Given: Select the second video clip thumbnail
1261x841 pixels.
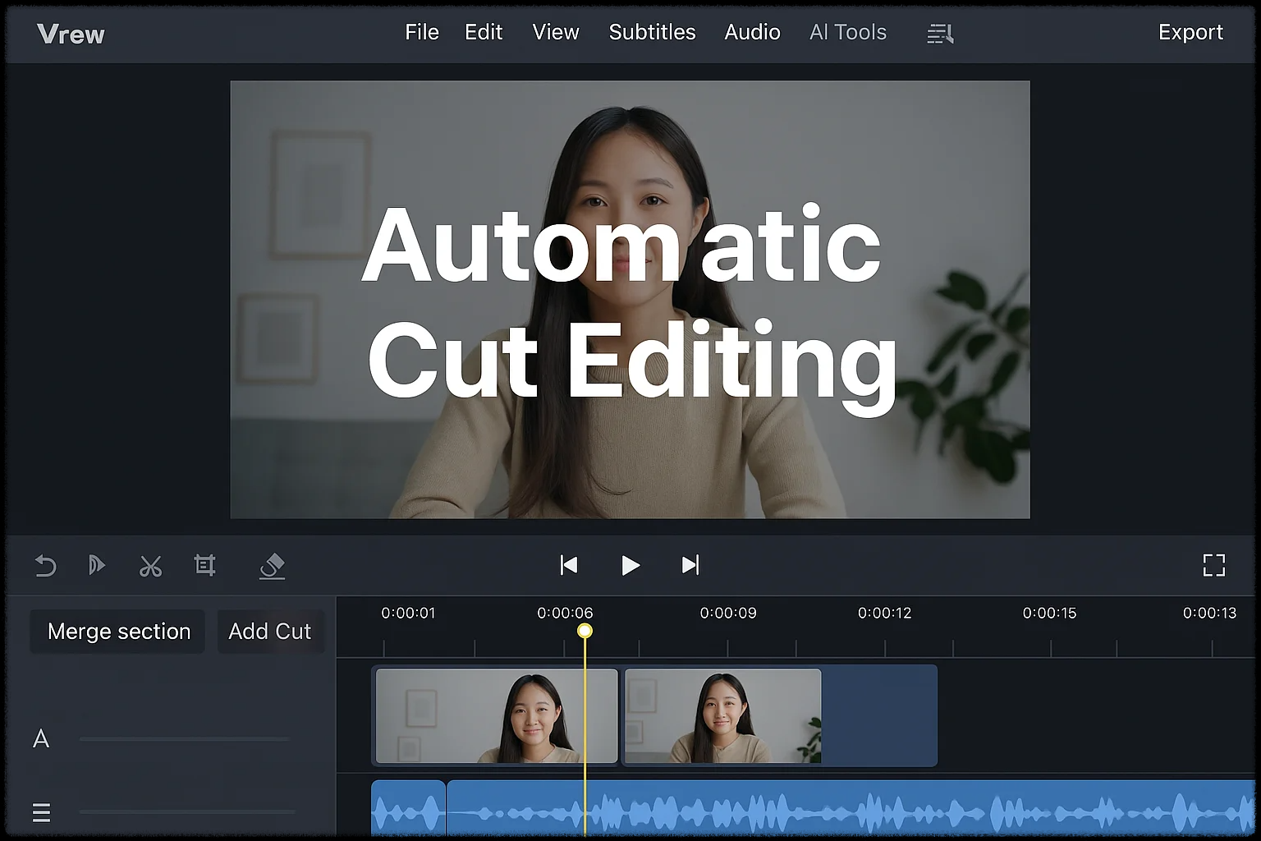Looking at the screenshot, I should (x=723, y=716).
